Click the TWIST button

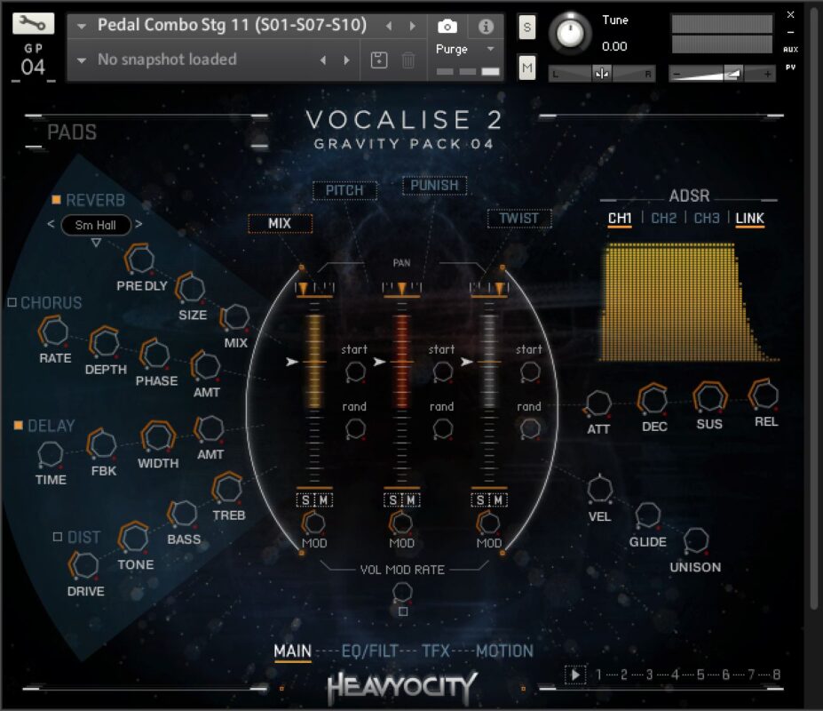(x=518, y=218)
